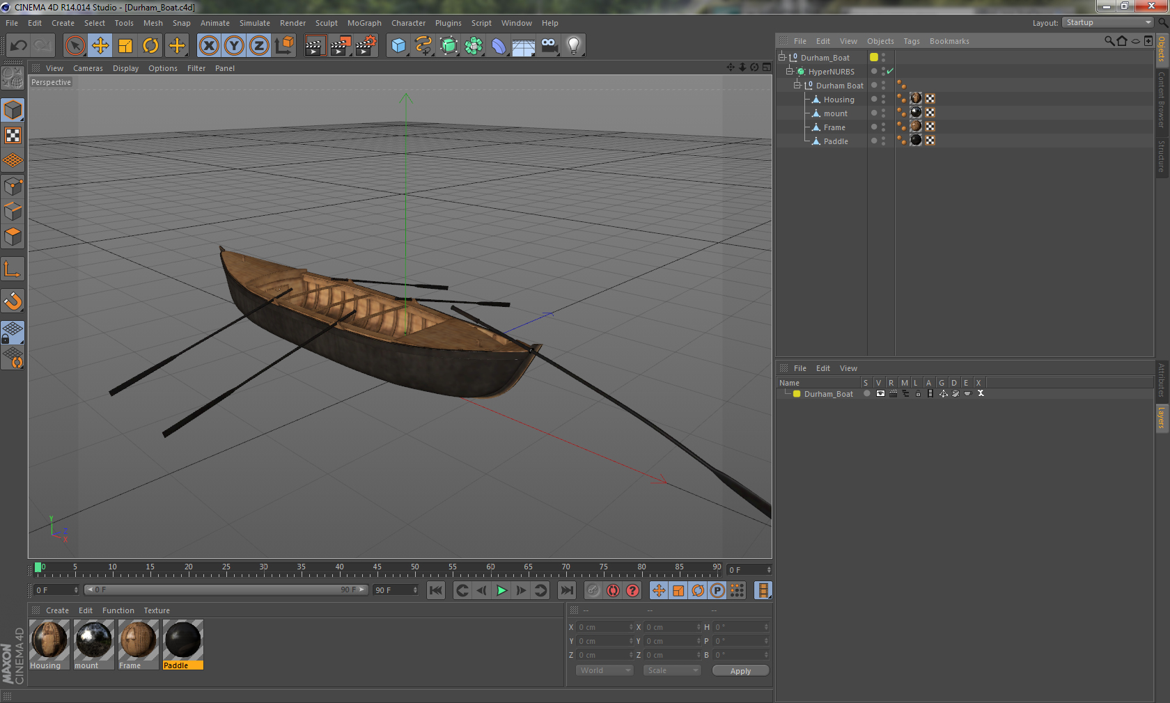Viewport: 1170px width, 703px height.
Task: Add a light object with bulb icon
Action: coord(574,46)
